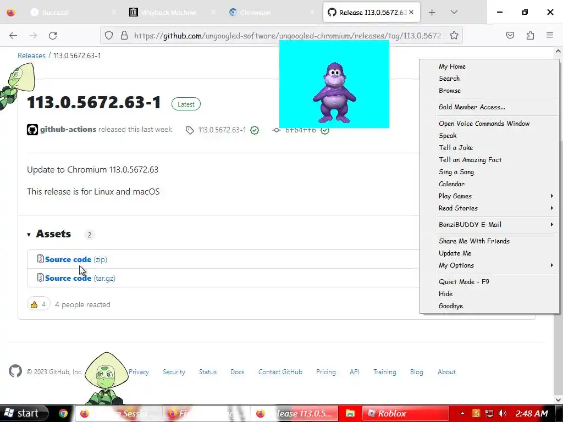This screenshot has width=563, height=422.
Task: Open the API footer link
Action: 355,372
